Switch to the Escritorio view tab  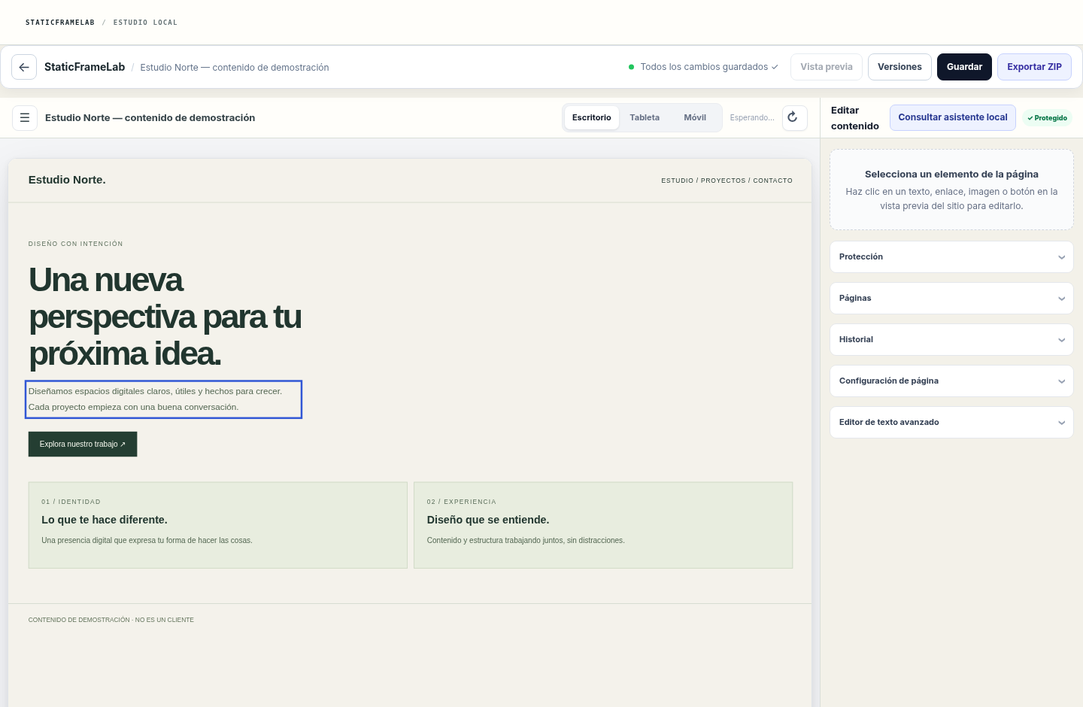point(592,117)
